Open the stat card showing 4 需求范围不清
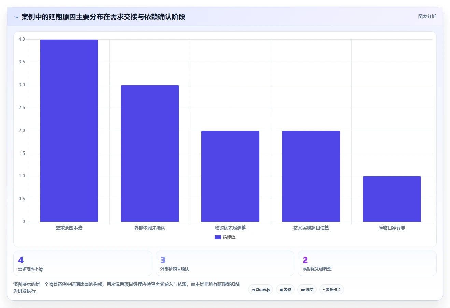 point(83,263)
